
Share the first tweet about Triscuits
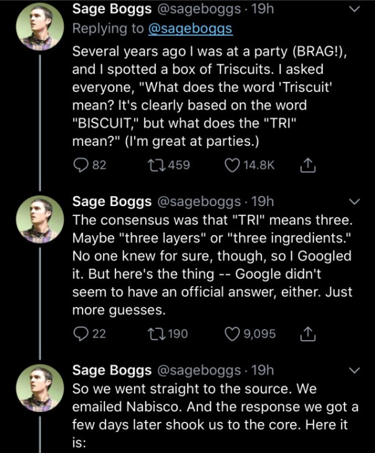305,165
